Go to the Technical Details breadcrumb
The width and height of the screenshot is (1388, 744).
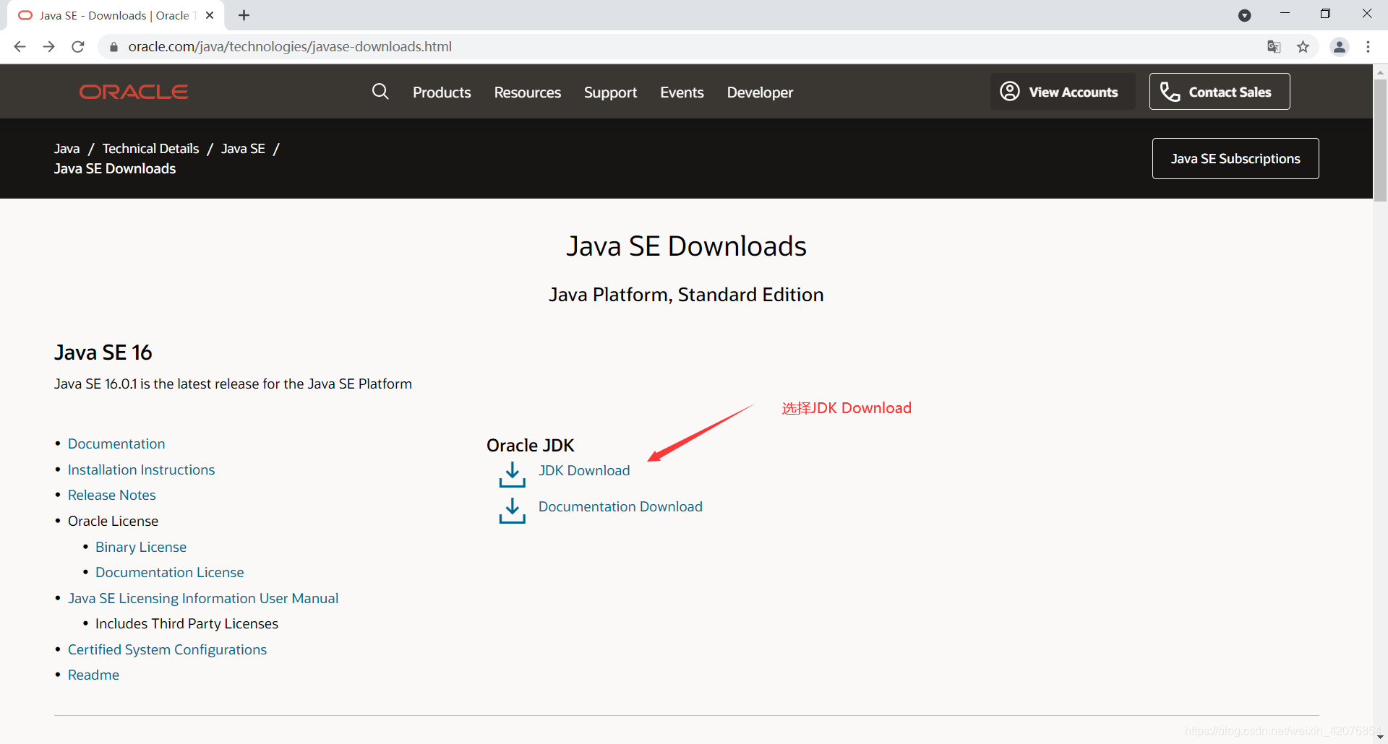click(150, 149)
